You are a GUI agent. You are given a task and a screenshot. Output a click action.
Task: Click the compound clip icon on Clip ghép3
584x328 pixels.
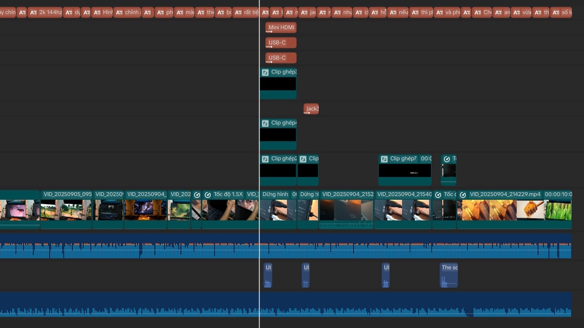coord(265,72)
